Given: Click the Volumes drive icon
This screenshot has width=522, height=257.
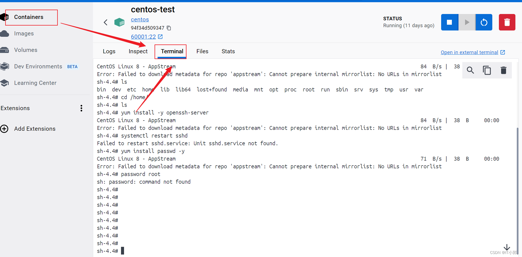Looking at the screenshot, I should tap(4, 50).
